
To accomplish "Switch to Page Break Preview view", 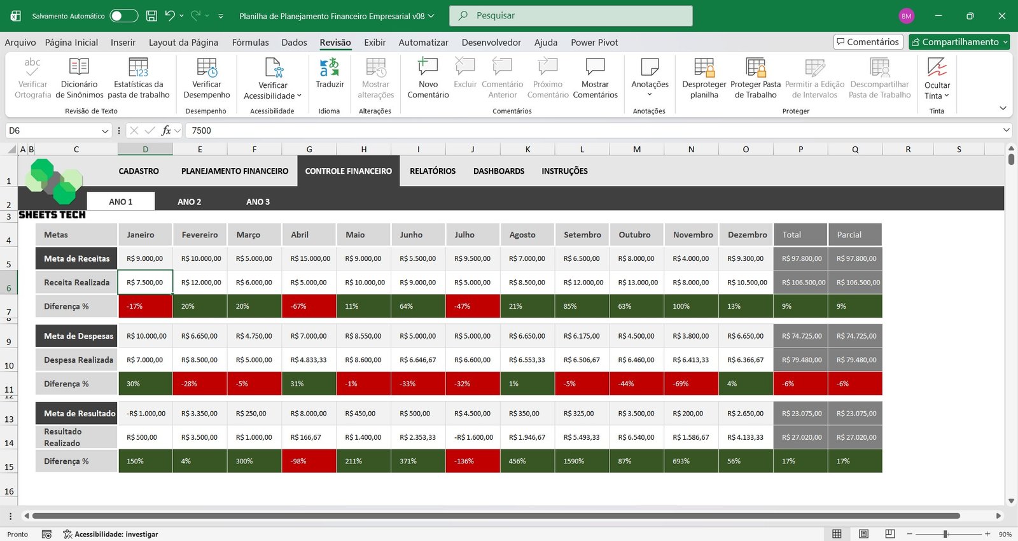I will pyautogui.click(x=890, y=534).
